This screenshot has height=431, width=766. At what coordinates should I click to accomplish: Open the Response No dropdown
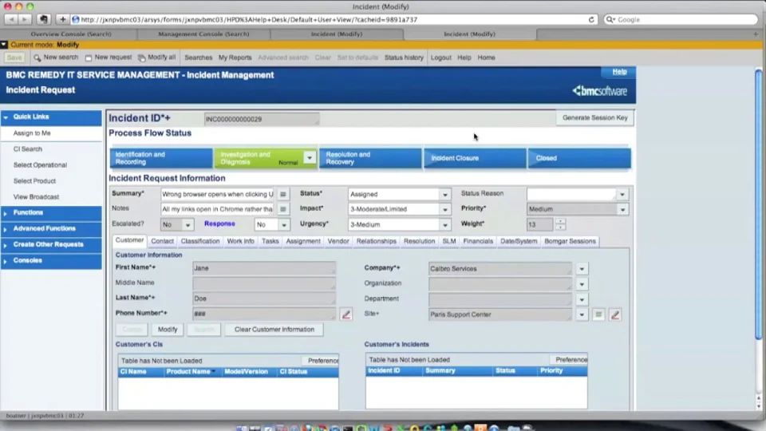[284, 225]
